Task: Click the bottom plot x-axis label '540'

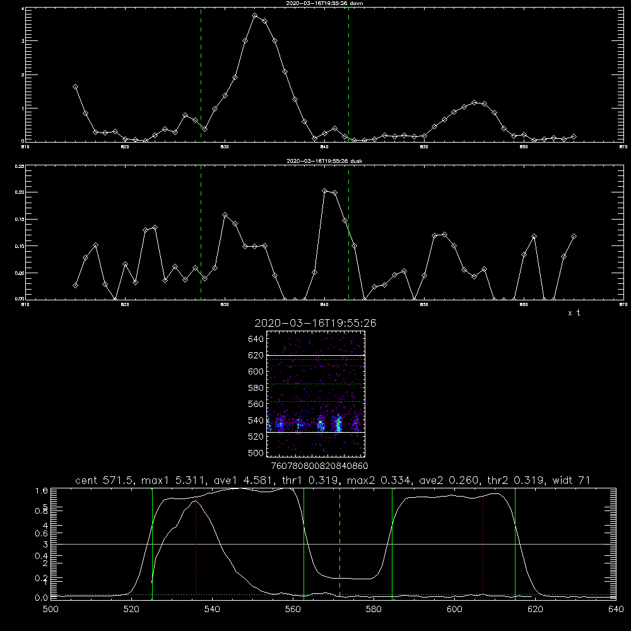Action: [212, 610]
